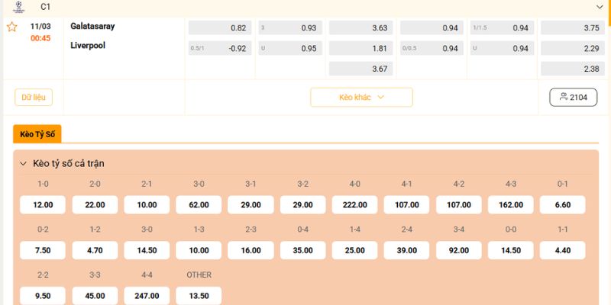The width and height of the screenshot is (611, 305).
Task: Choose 1X2 odds 1.81 for Liverpool
Action: point(360,48)
